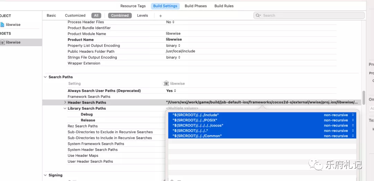
Task: Open non-recursive dropdown for cocos path
Action: pyautogui.click(x=339, y=125)
